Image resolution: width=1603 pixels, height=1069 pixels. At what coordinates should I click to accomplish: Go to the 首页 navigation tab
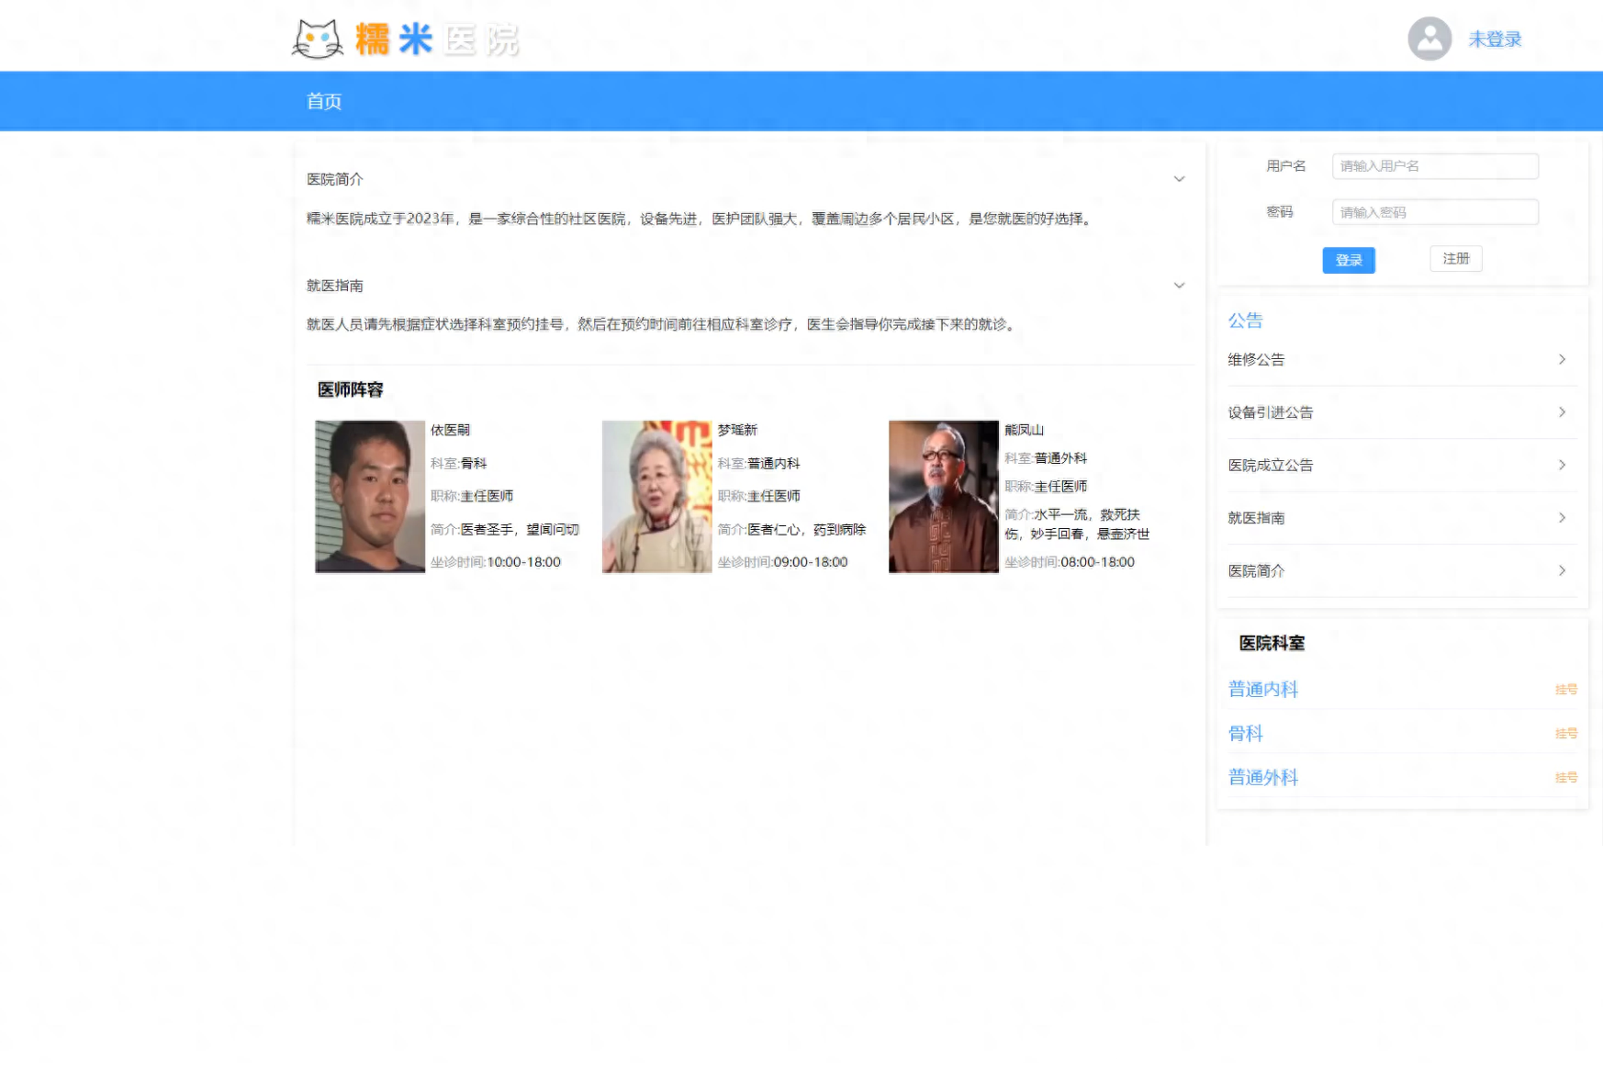[324, 101]
